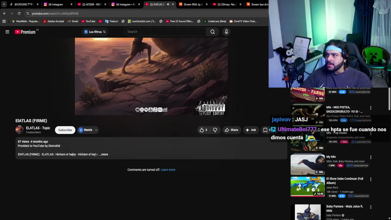Image resolution: width=391 pixels, height=220 pixels.
Task: Open Learn more link about comments
Action: [x=168, y=170]
